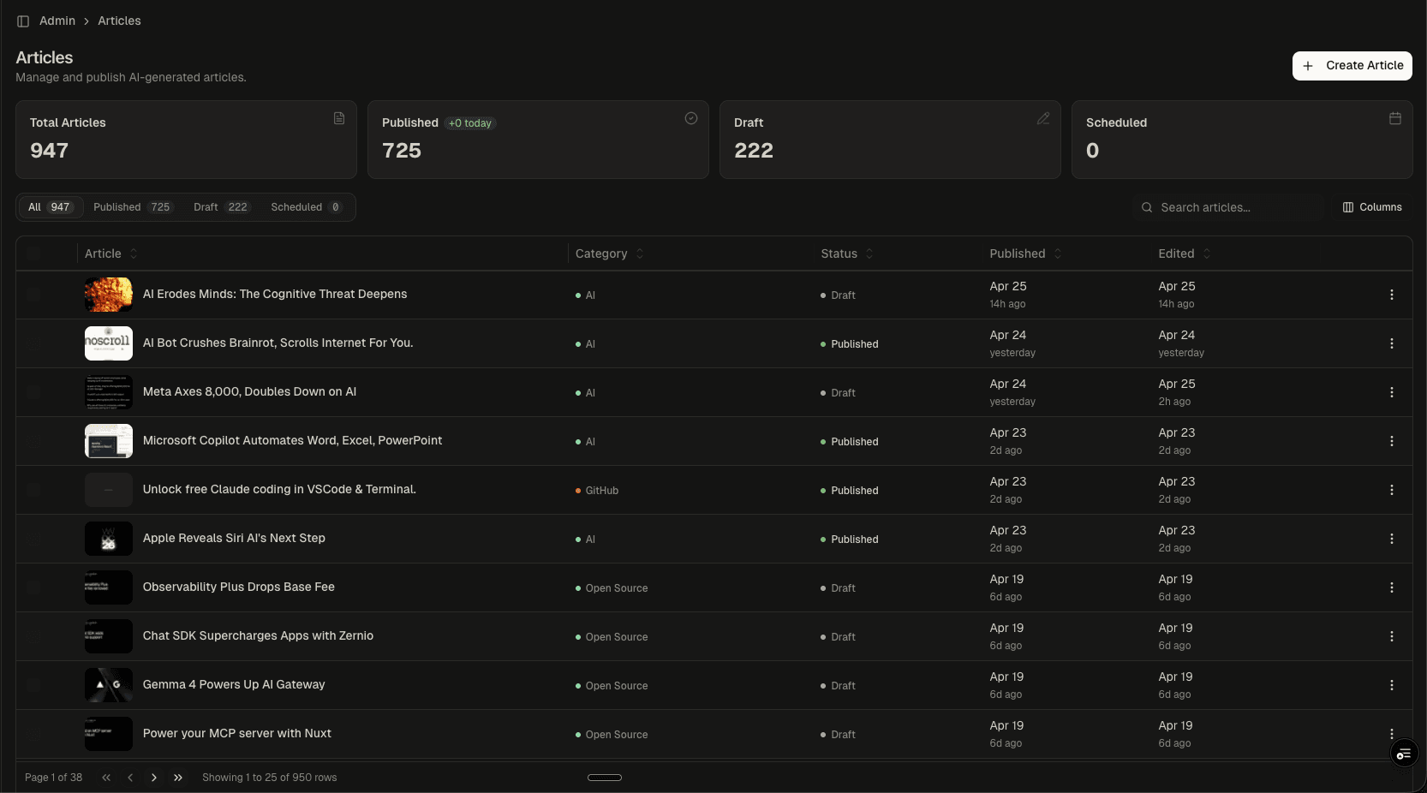Open row actions for Meta Axes 8,000 article
The height and width of the screenshot is (793, 1427).
point(1391,392)
